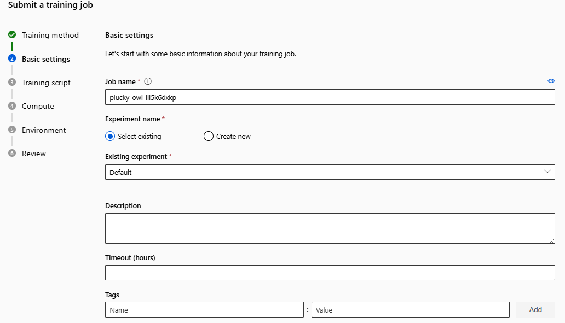Screen dimensions: 565x323
Task: Click the step 3 Training script circle
Action: pyautogui.click(x=12, y=83)
